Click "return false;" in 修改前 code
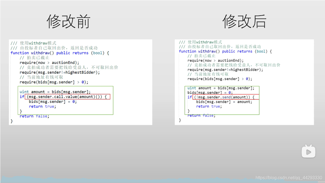 click(34, 116)
